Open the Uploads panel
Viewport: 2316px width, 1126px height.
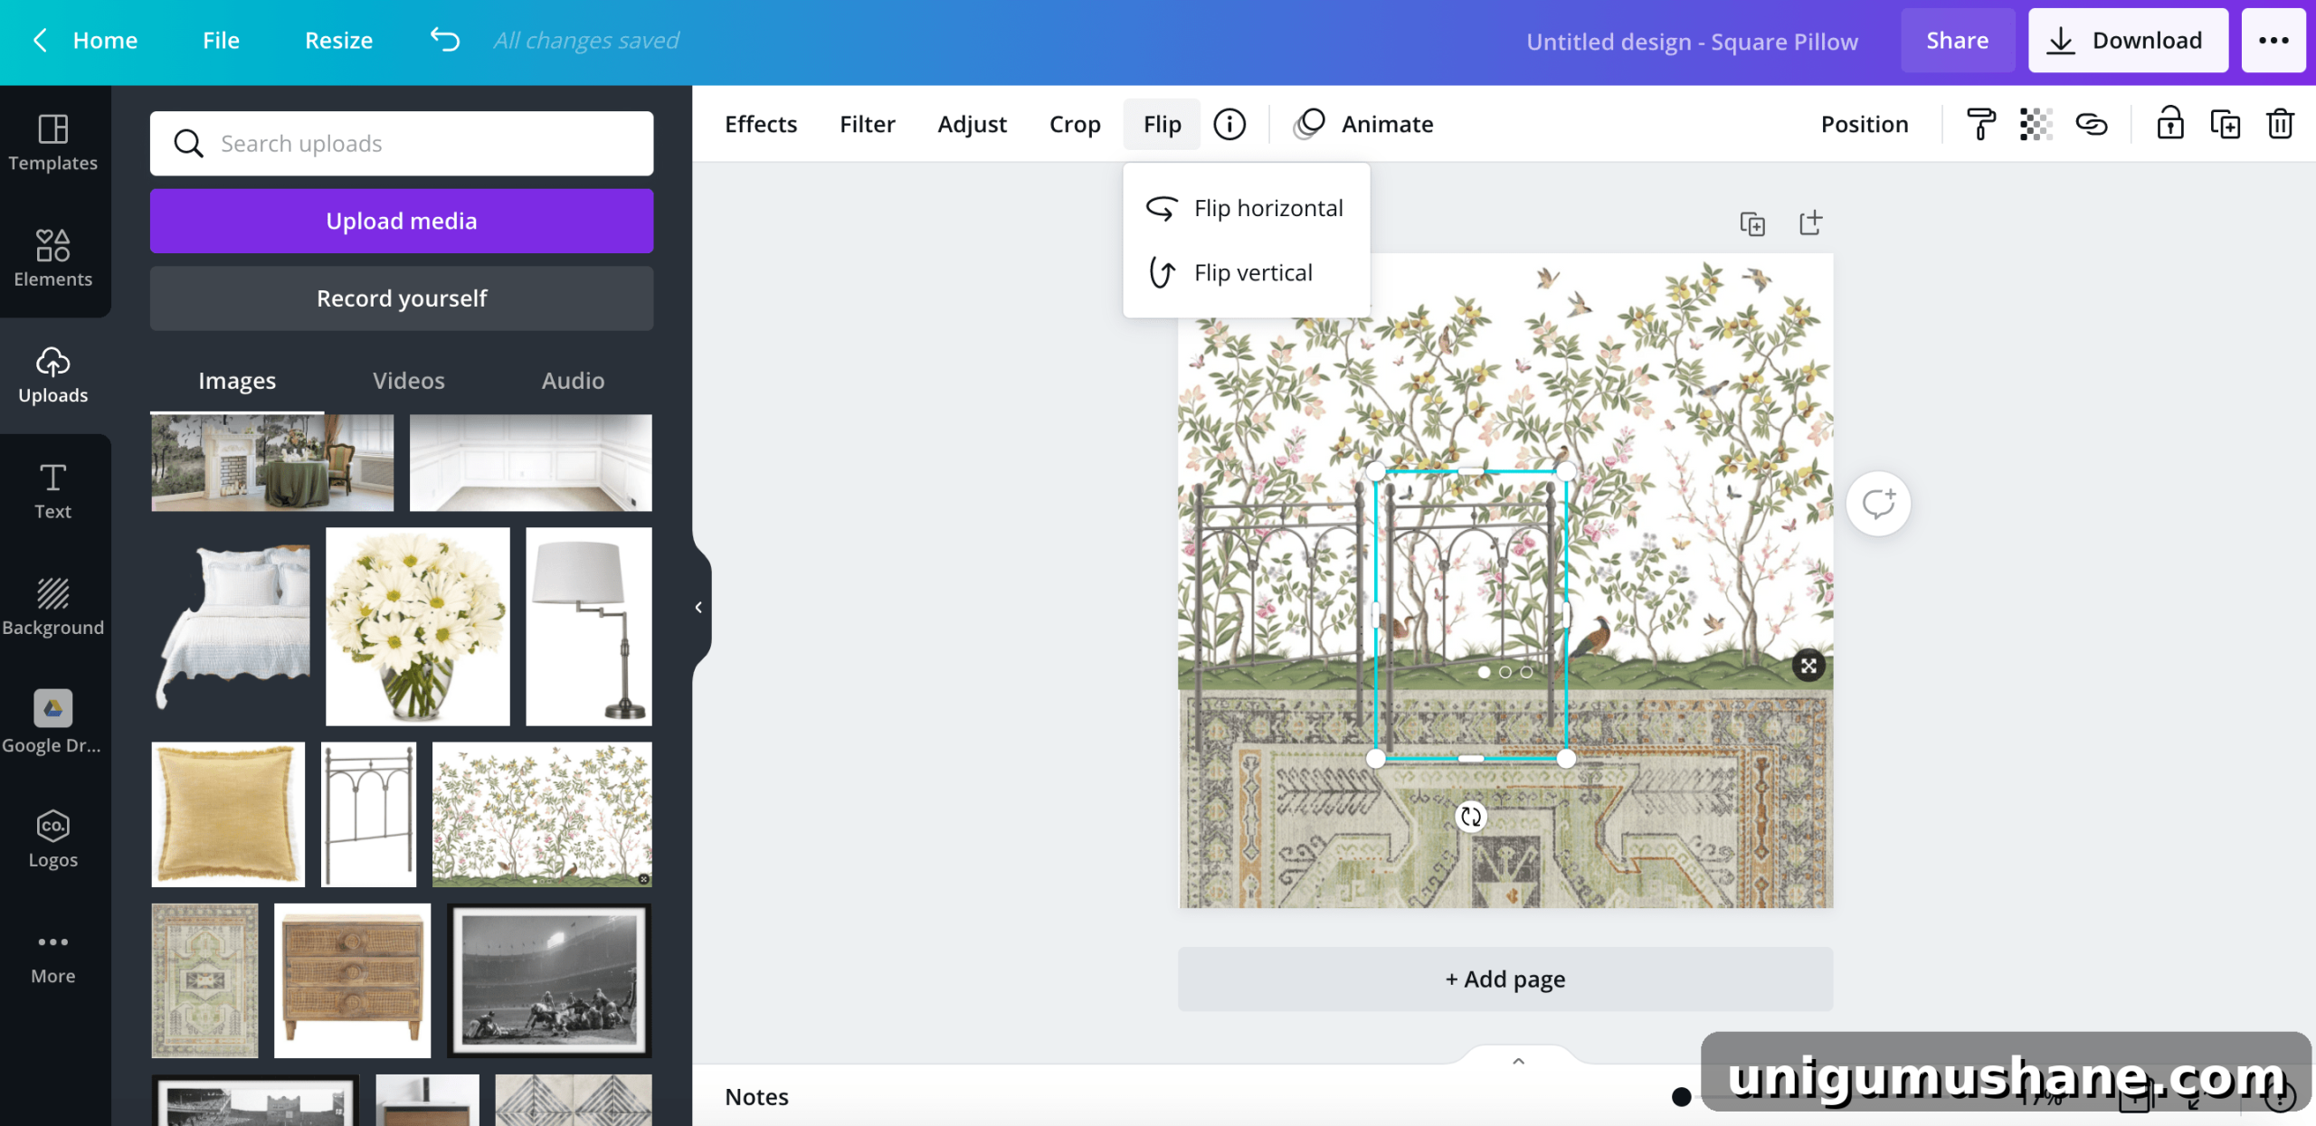[x=53, y=374]
